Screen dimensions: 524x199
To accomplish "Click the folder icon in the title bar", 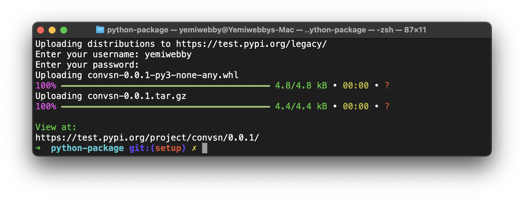I will pos(100,30).
